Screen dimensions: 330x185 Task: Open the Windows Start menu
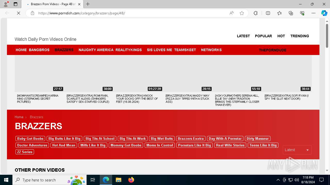tap(6, 180)
